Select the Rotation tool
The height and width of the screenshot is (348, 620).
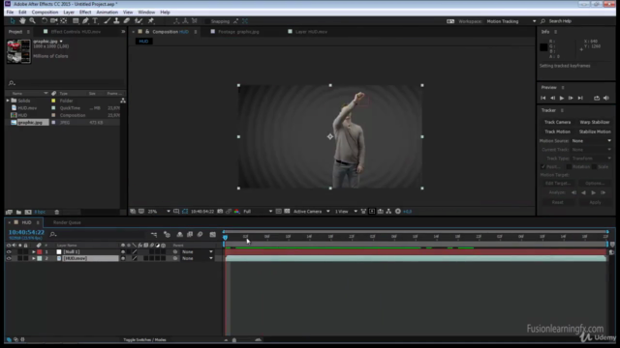[44, 21]
